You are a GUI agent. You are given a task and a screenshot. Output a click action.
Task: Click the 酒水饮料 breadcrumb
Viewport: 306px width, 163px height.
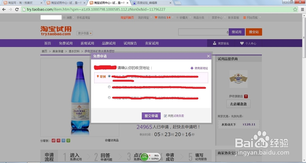click(x=74, y=51)
